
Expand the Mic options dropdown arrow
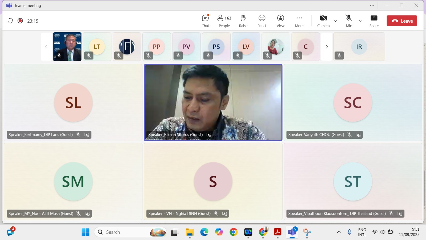[361, 21]
